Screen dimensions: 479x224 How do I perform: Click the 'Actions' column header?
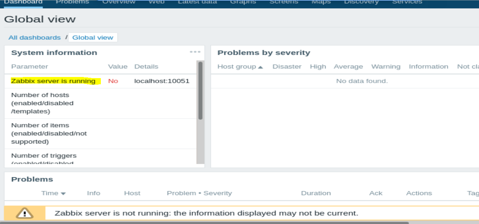pos(419,193)
